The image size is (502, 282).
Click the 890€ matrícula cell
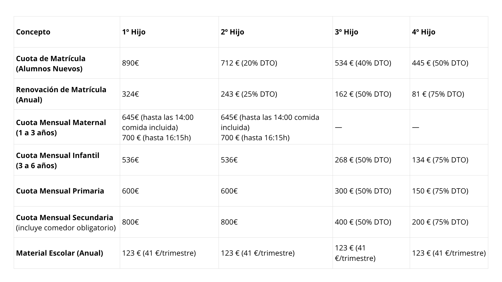pyautogui.click(x=130, y=63)
